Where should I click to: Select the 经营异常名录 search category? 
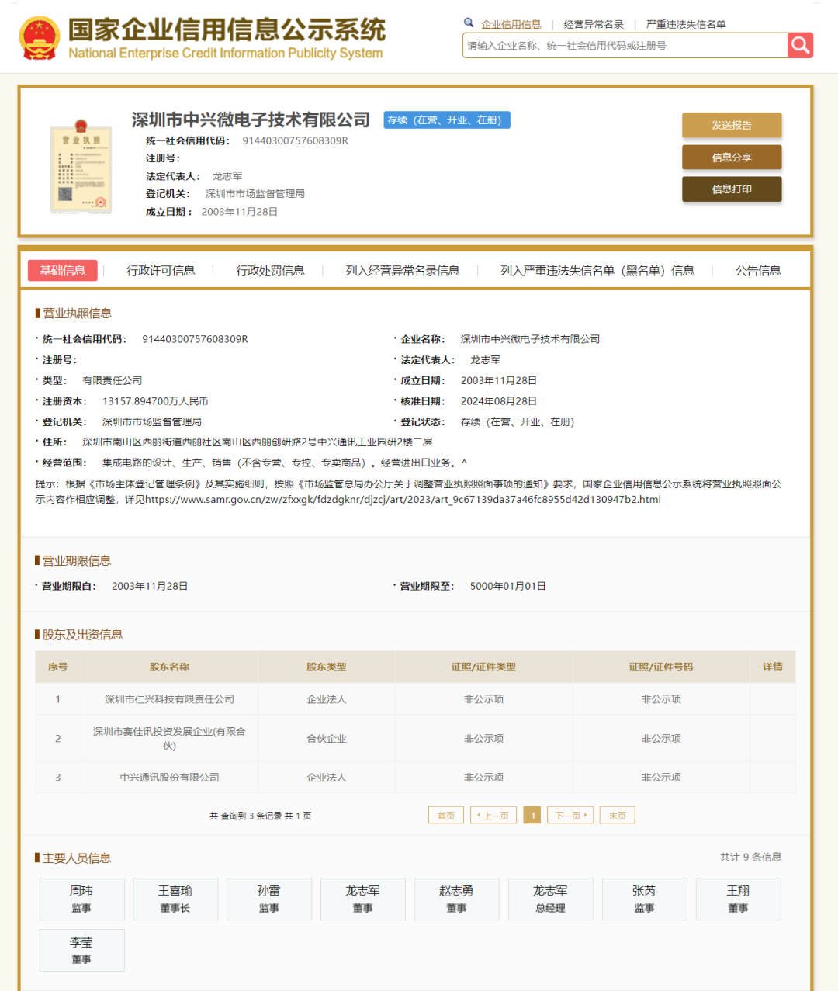594,24
